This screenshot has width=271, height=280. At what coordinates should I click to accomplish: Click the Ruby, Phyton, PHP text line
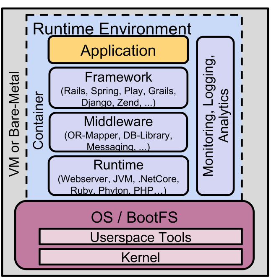click(x=118, y=190)
